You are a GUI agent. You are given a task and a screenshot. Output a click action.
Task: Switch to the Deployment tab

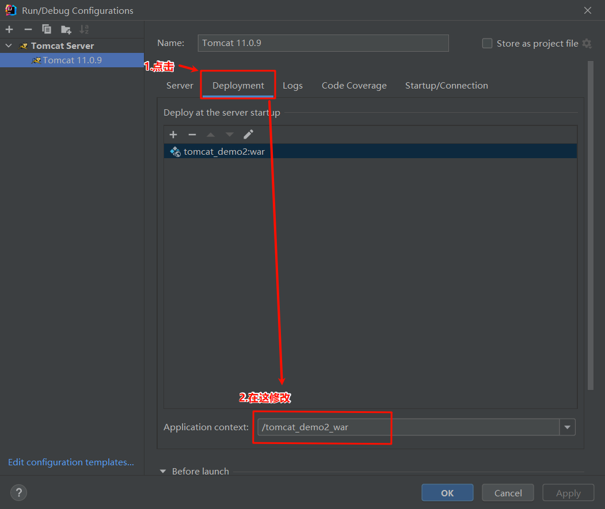(238, 86)
